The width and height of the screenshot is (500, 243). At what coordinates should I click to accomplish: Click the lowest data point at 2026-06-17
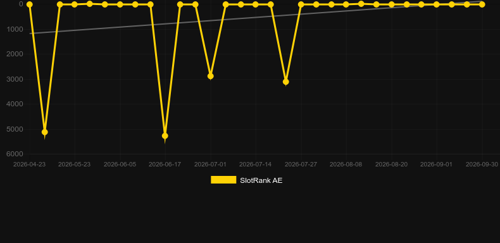click(165, 136)
